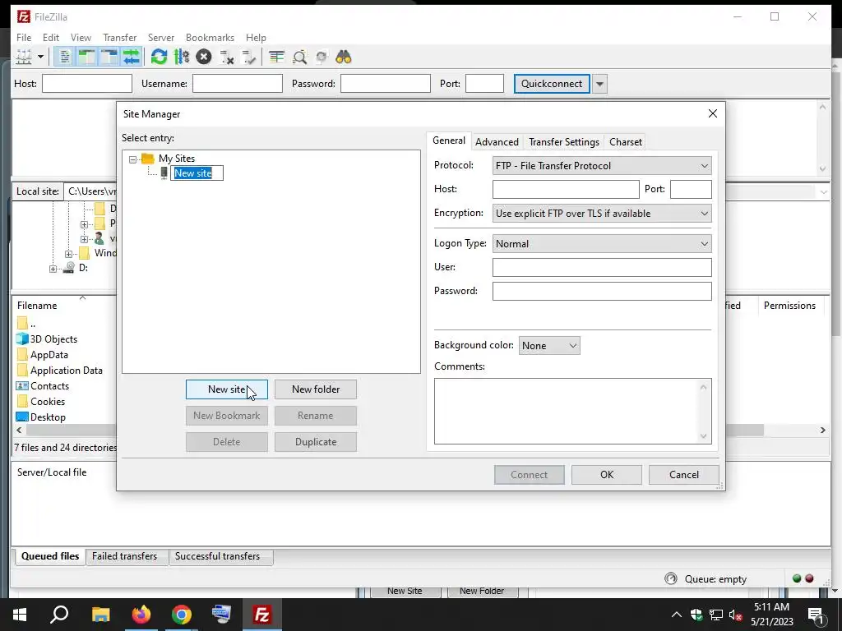The image size is (842, 631).
Task: Toggle remote directory tree display icon
Action: tap(109, 57)
